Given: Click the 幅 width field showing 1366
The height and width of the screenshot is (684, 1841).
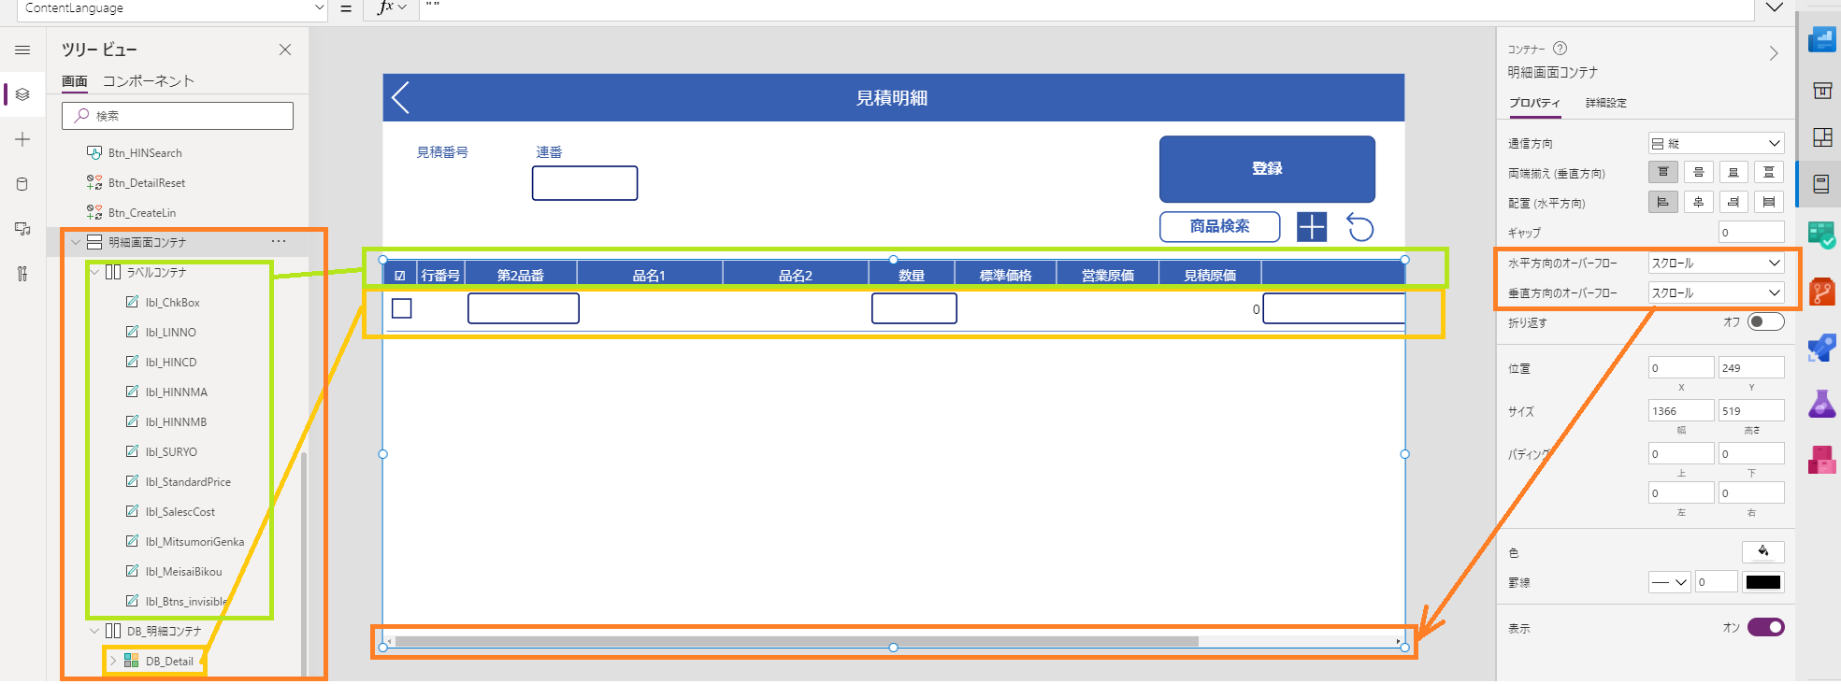Looking at the screenshot, I should pyautogui.click(x=1681, y=410).
